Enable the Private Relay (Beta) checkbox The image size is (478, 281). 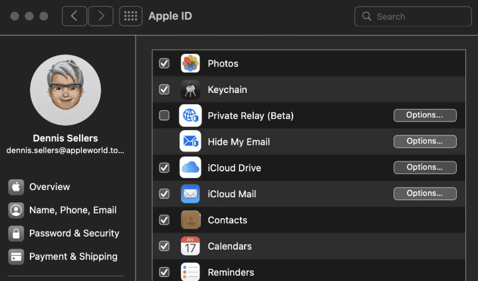tap(164, 116)
